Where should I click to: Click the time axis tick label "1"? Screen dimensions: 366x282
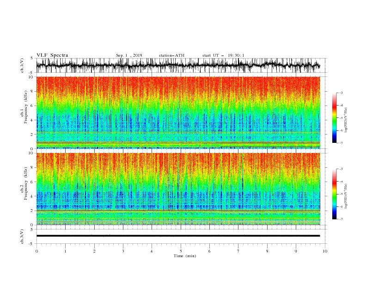[x=66, y=251]
